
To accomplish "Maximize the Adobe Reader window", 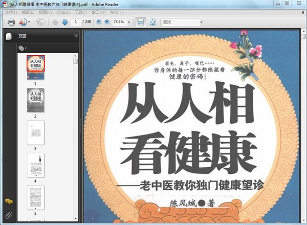I will [x=287, y=3].
